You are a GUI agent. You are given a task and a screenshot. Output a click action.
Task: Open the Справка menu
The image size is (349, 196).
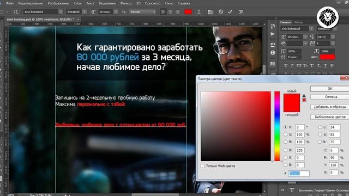[x=184, y=3]
